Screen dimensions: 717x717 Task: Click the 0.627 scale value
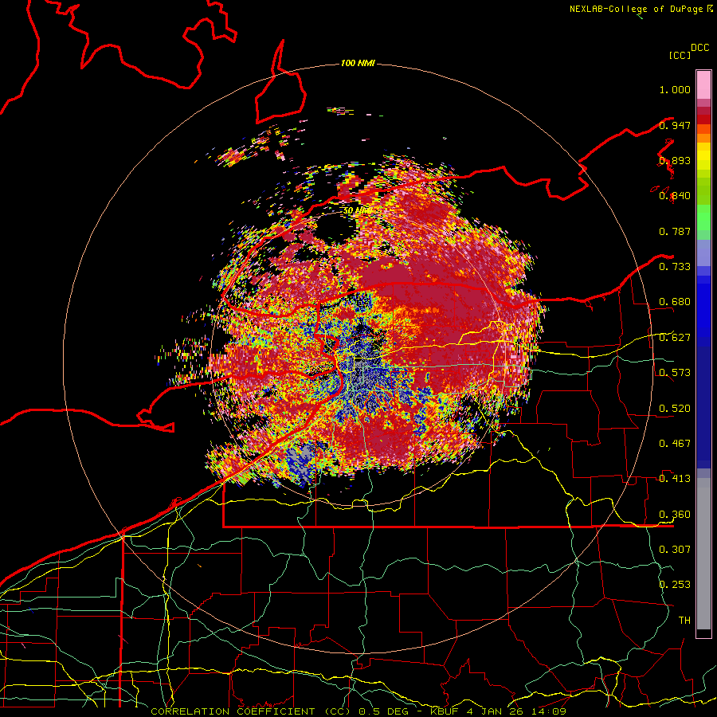(x=675, y=338)
